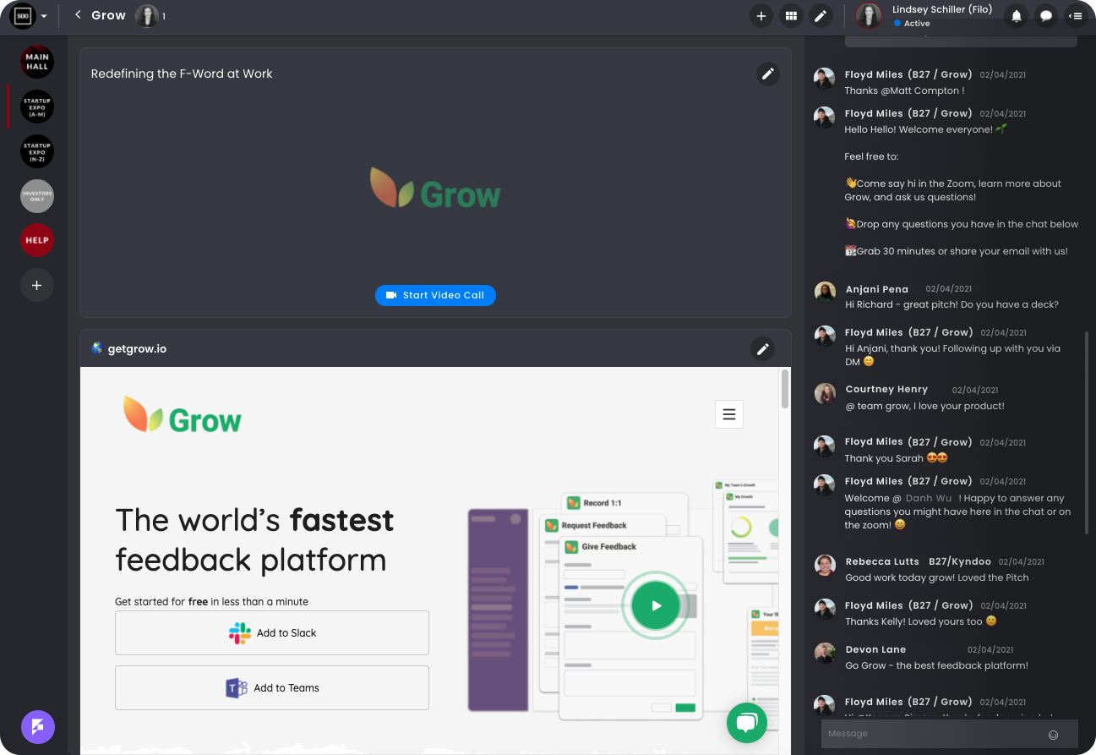Expand the workspace switcher dropdown arrow

[x=44, y=16]
